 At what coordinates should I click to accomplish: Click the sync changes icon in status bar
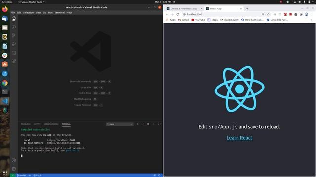click(30, 175)
